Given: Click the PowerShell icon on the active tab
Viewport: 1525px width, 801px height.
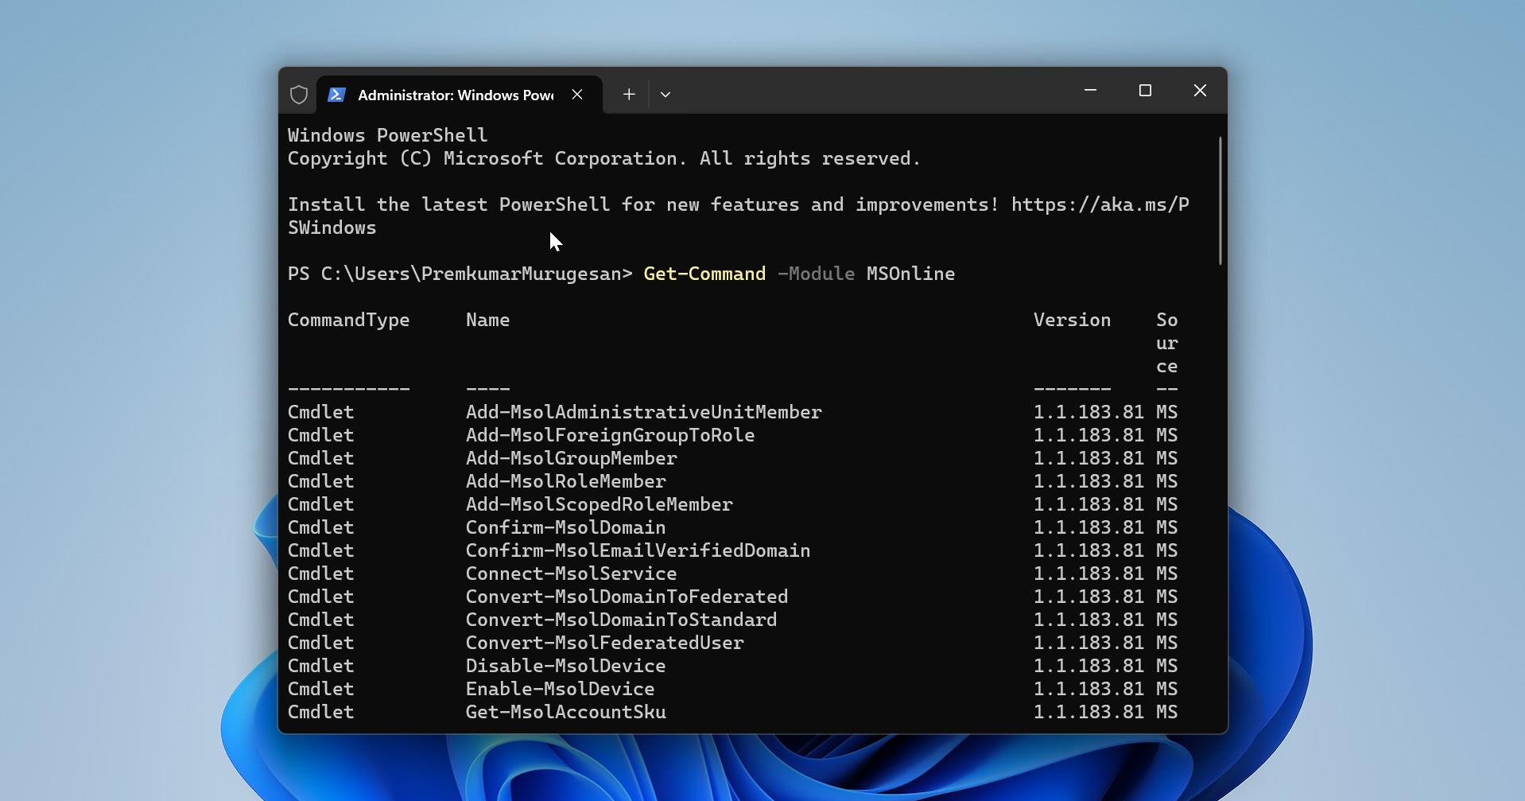Looking at the screenshot, I should (x=336, y=94).
